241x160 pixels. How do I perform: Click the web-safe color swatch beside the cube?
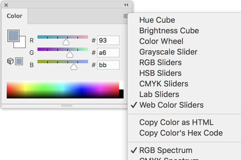19,61
